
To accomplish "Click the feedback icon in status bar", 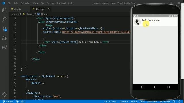I will 174,101.
